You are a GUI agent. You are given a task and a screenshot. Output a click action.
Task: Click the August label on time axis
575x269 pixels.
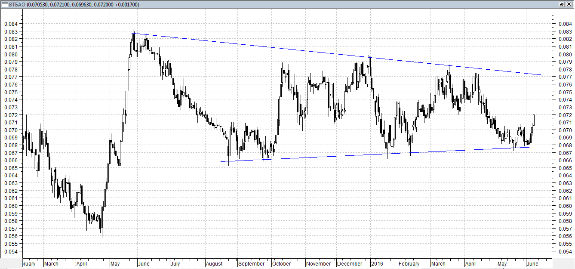pos(215,263)
